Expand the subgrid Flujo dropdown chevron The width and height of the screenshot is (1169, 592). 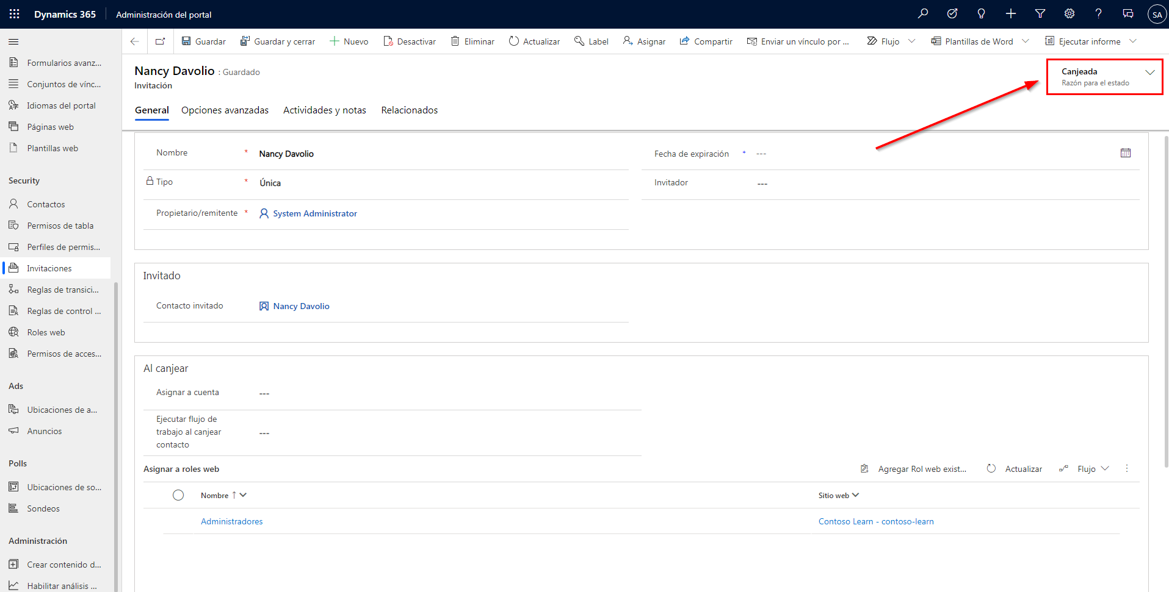pos(1105,468)
